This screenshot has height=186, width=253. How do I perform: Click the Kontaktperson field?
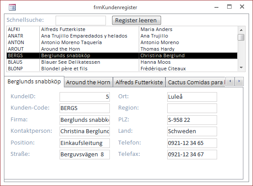85,131
